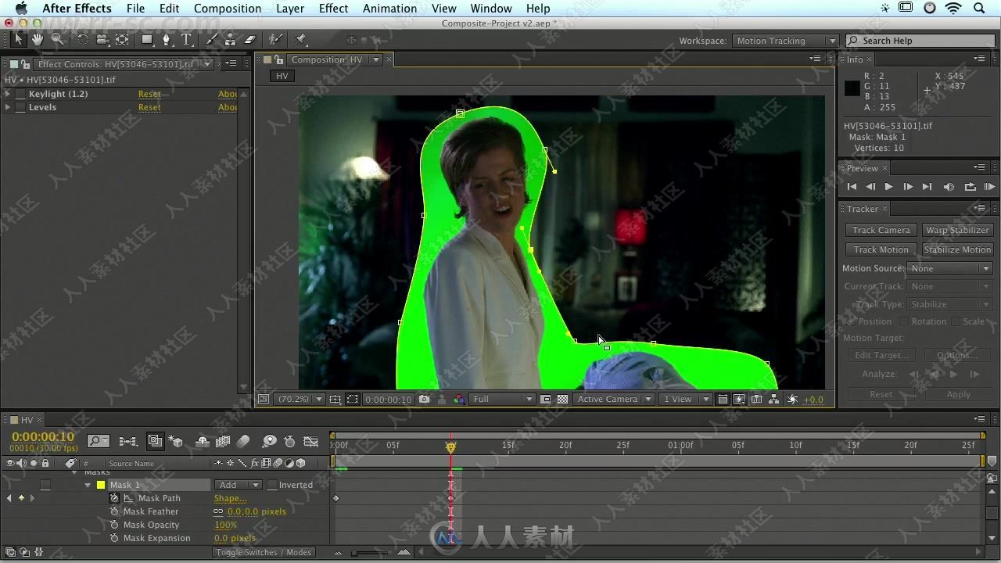The width and height of the screenshot is (1001, 563).
Task: Toggle the Mask Path stopwatch
Action: pos(114,498)
